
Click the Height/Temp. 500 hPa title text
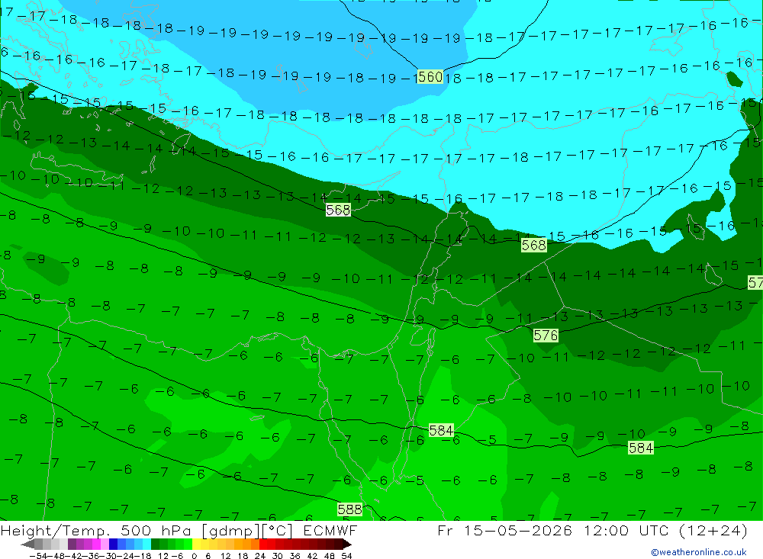[98, 531]
